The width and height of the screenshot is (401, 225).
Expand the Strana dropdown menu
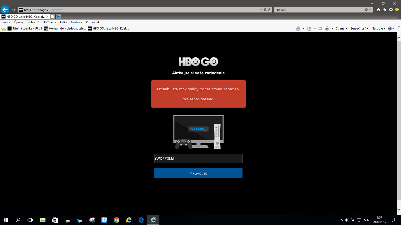pyautogui.click(x=342, y=28)
